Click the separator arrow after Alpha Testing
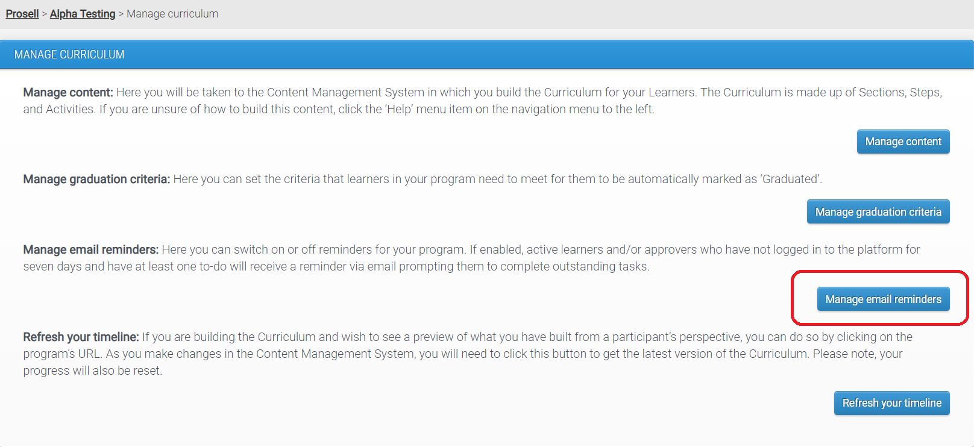This screenshot has height=447, width=974. click(x=121, y=14)
